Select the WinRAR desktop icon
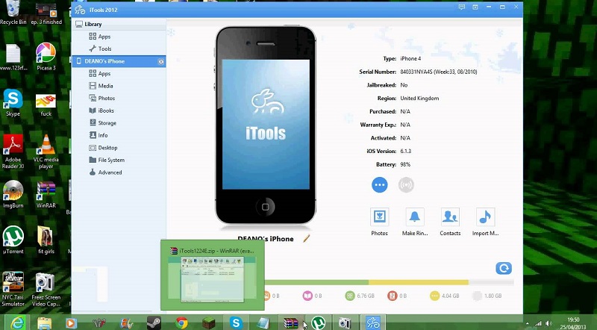Image resolution: width=597 pixels, height=330 pixels. point(46,194)
